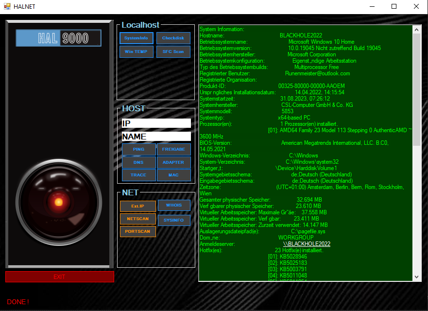Screen dimensions: 428x311
Task: Click the output scrollbar down arrow
Action: (x=416, y=277)
